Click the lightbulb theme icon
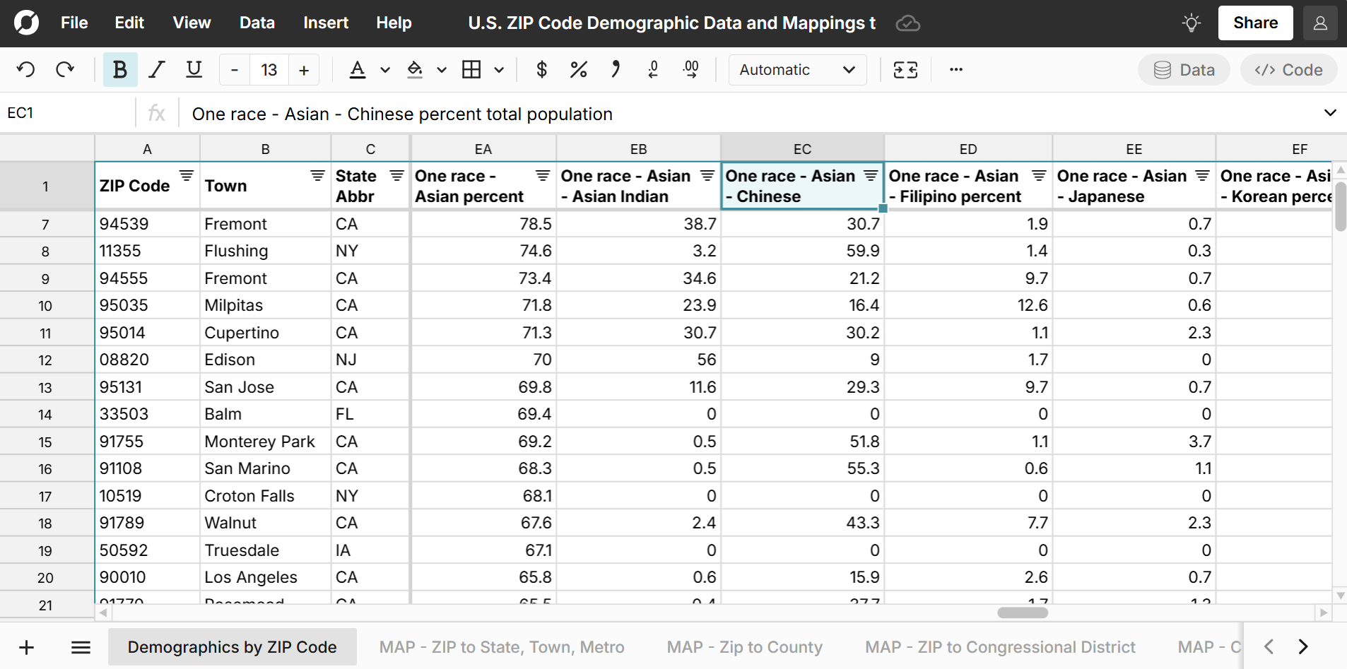The width and height of the screenshot is (1347, 669). [1191, 23]
